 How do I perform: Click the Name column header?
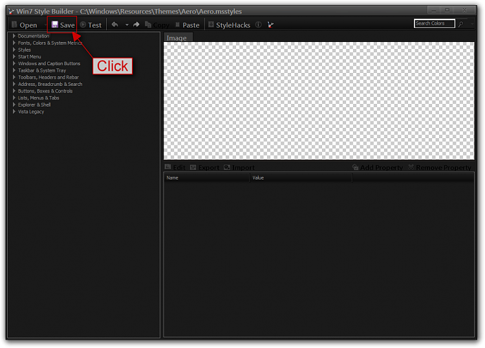[x=206, y=178]
